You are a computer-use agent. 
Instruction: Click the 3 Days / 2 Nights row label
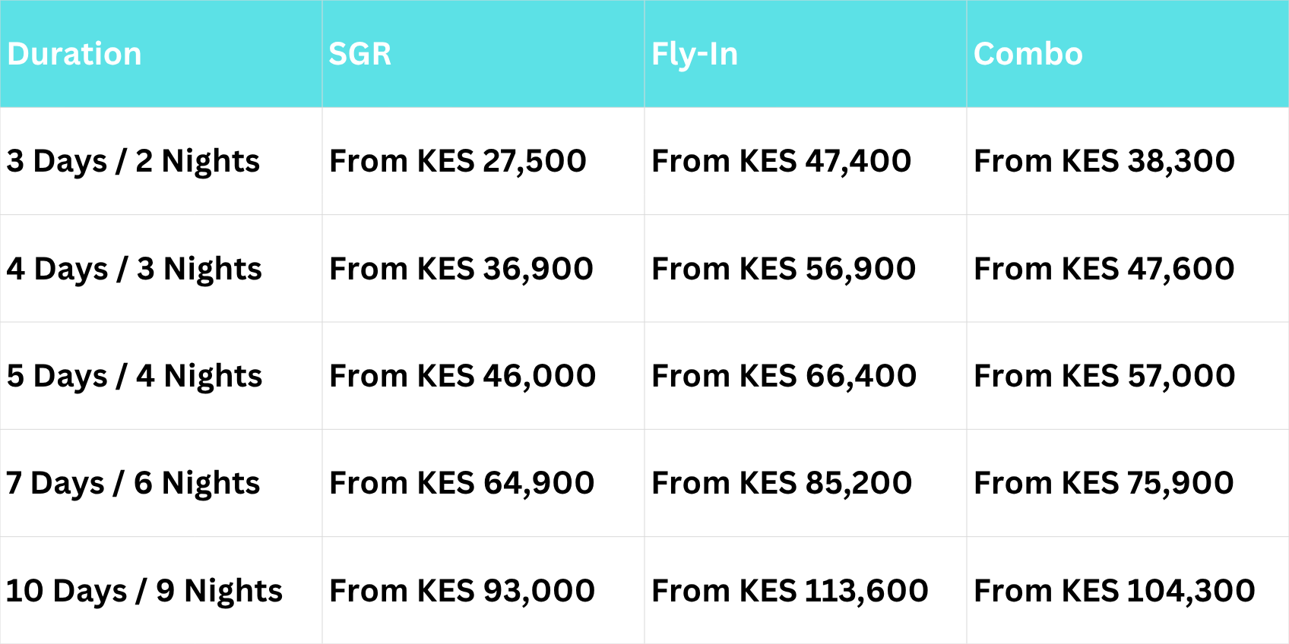[133, 161]
